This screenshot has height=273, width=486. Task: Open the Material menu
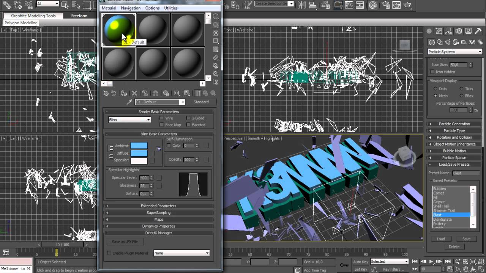(109, 8)
